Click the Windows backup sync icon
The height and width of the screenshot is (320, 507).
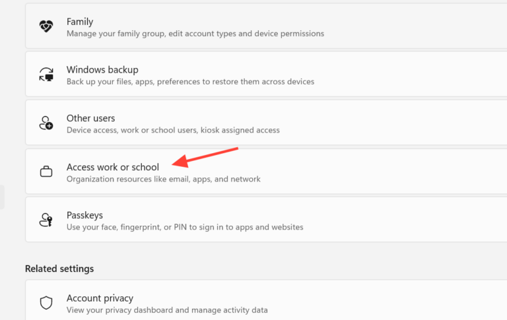click(x=46, y=75)
